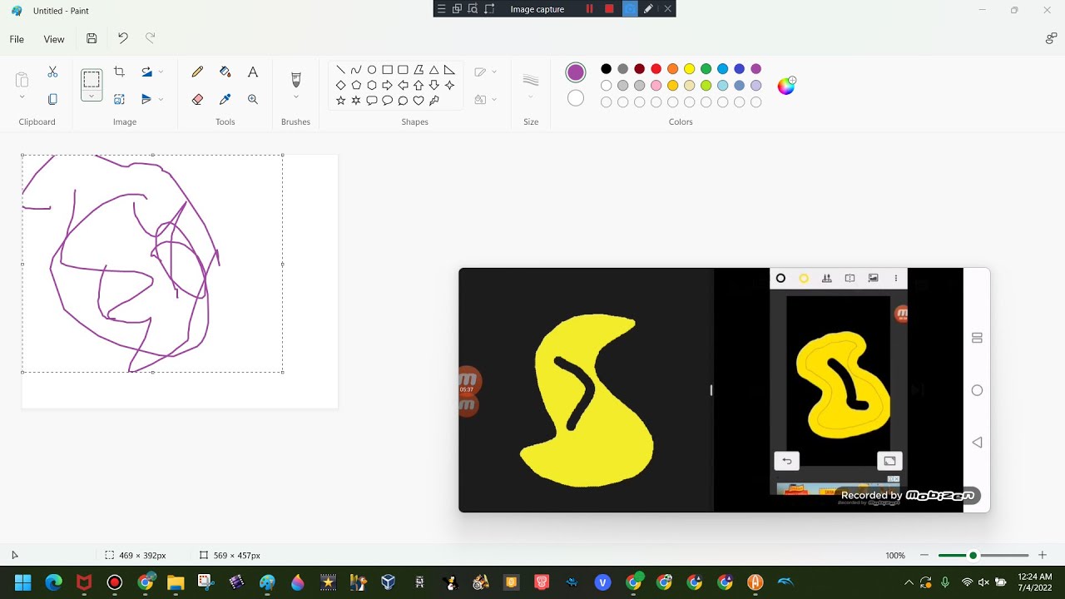
Task: Expand the Rotate options dropdown
Action: [x=161, y=72]
